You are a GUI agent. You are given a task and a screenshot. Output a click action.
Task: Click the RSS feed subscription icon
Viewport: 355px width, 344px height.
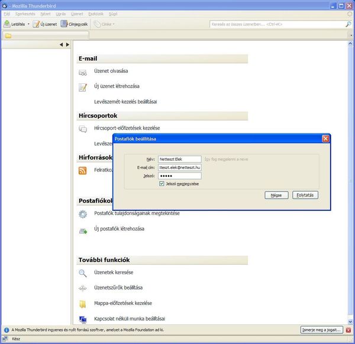[83, 170]
